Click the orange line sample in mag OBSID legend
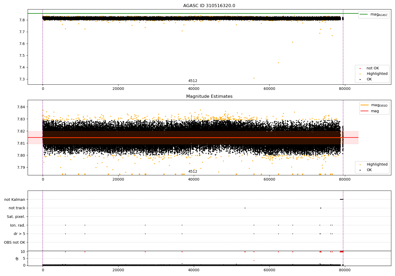The width and height of the screenshot is (395, 276). pos(365,105)
